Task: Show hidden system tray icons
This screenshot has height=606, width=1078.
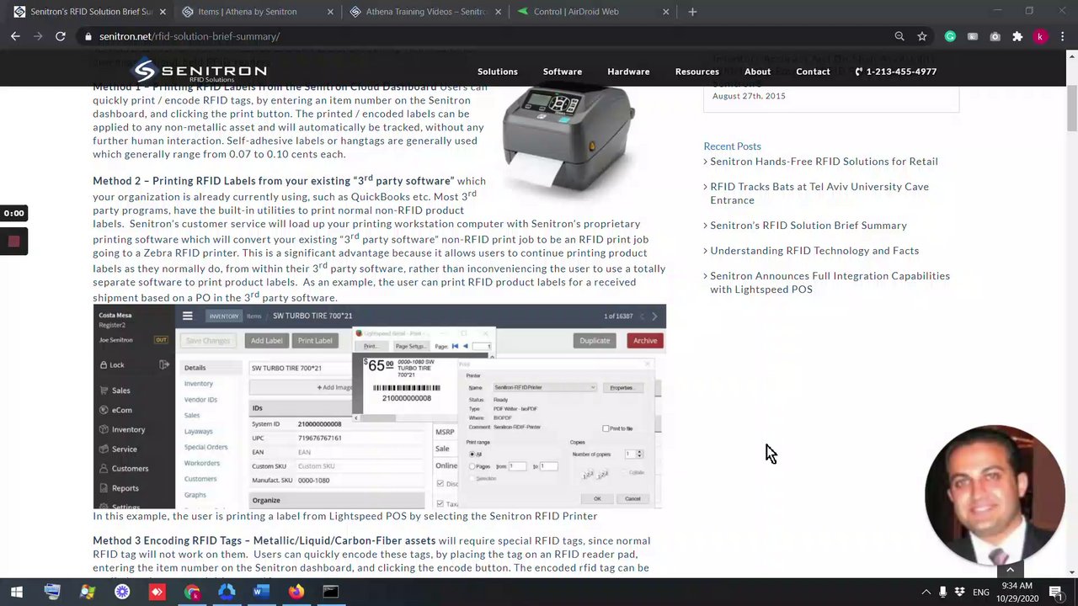Action: (926, 592)
